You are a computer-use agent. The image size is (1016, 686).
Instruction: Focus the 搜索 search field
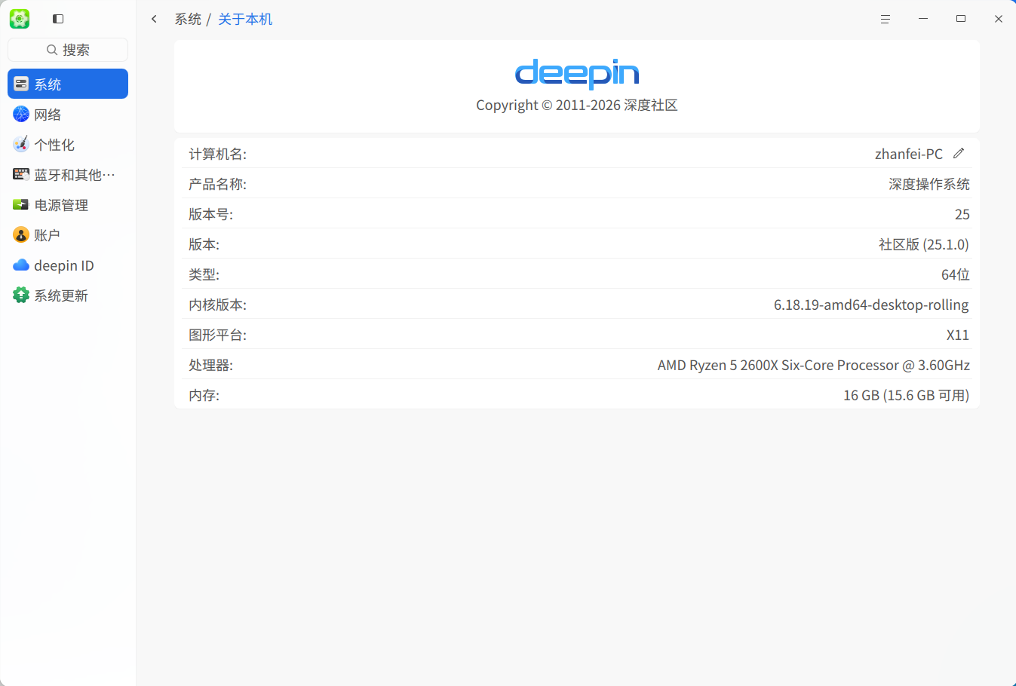[68, 50]
